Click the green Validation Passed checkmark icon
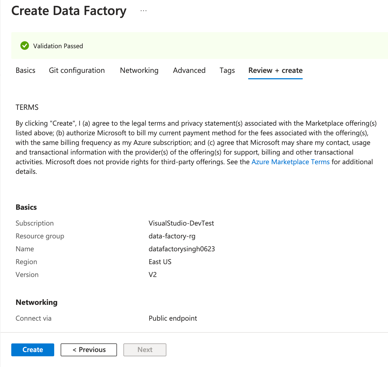 click(24, 46)
